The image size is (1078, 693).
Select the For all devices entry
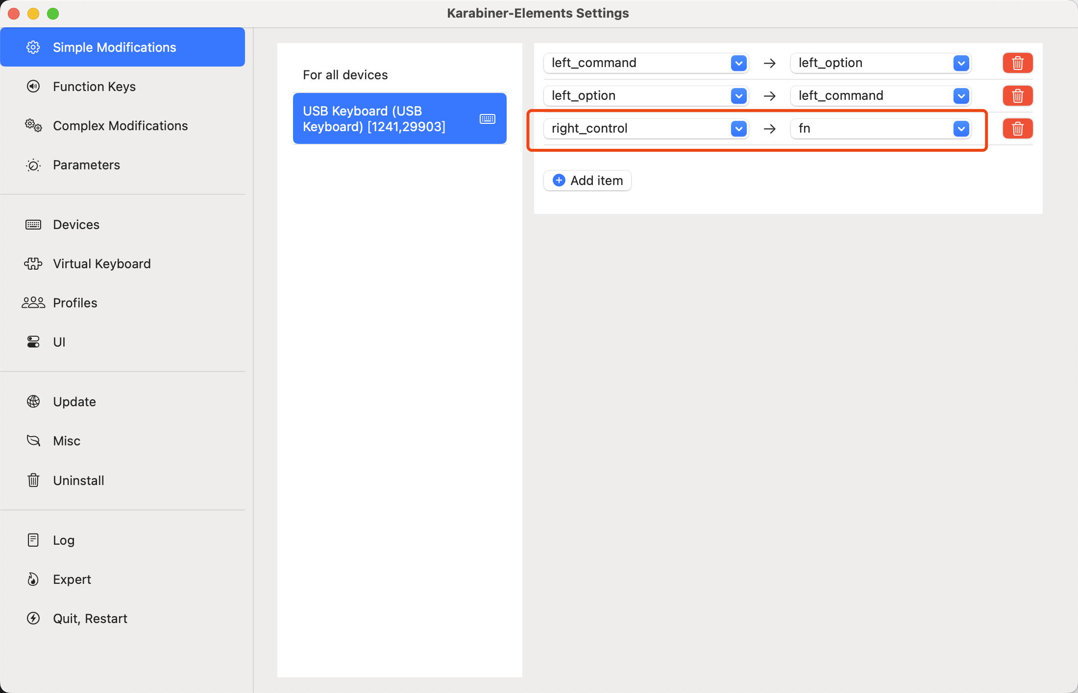[x=345, y=75]
